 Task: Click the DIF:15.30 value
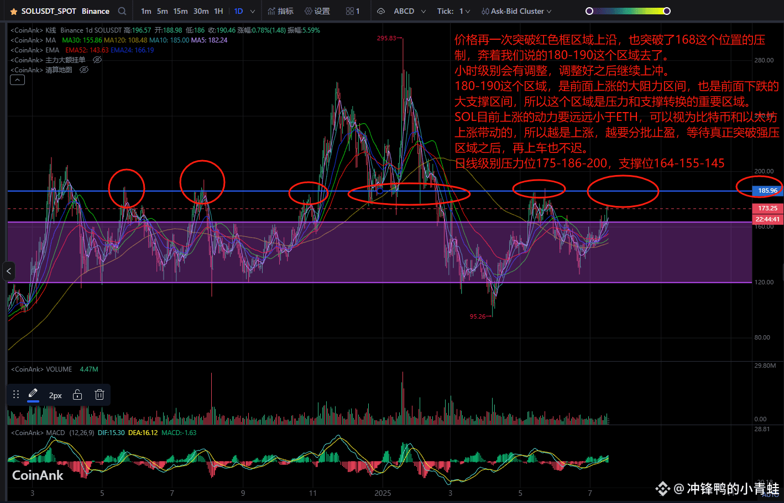[111, 432]
